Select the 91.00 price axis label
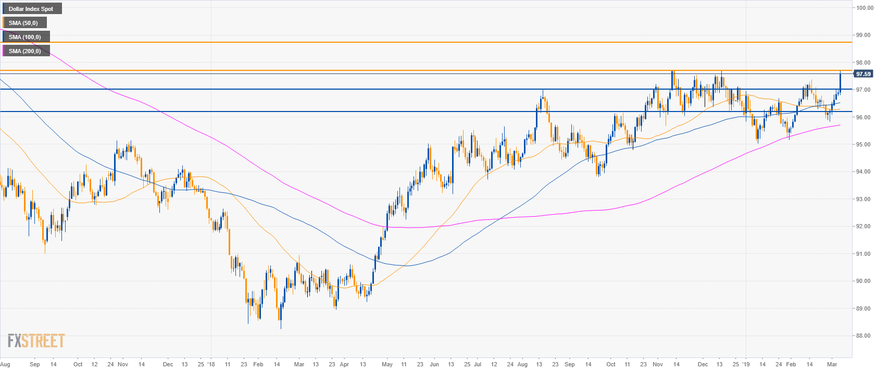Screen dimensions: 889x371 (x=865, y=254)
